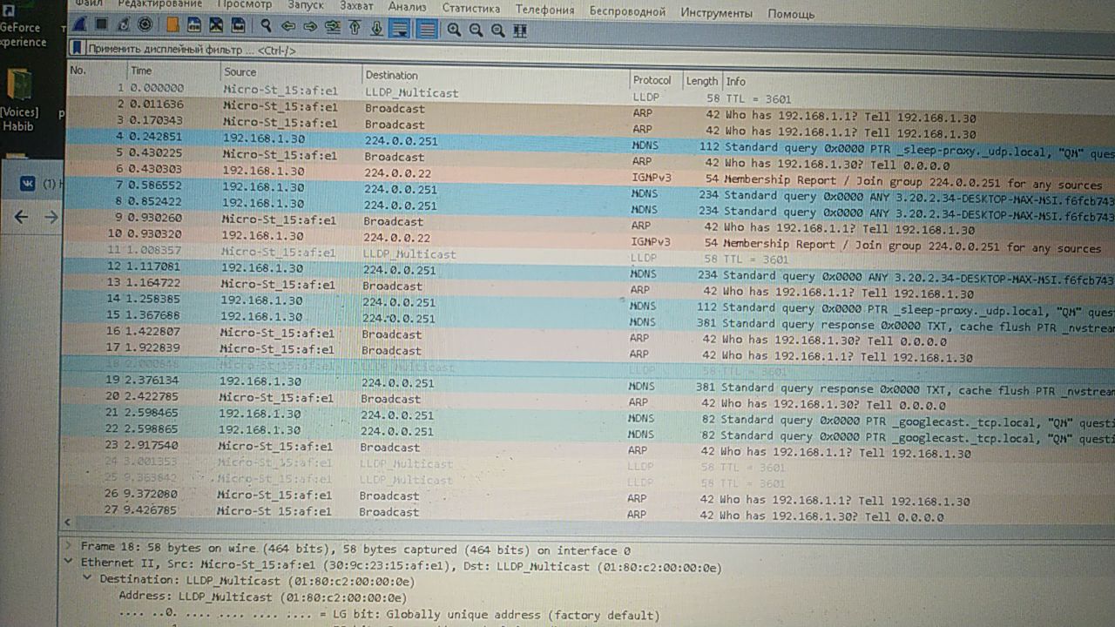Open the Захват menu
1115x627 pixels.
pyautogui.click(x=355, y=6)
